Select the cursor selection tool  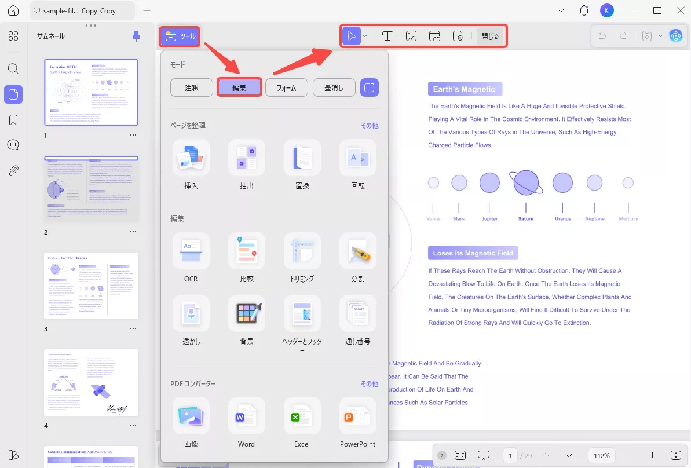pos(351,36)
